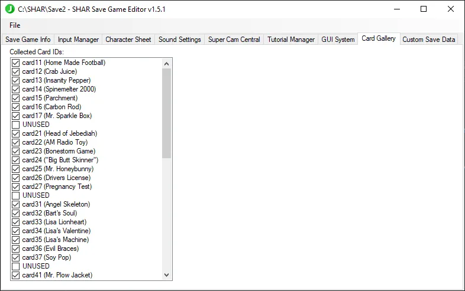Image resolution: width=465 pixels, height=291 pixels.
Task: Toggle the card12 Crab Juice checkbox
Action: (x=16, y=71)
